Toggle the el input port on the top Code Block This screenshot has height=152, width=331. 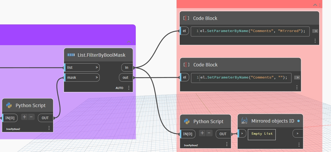tap(184, 31)
